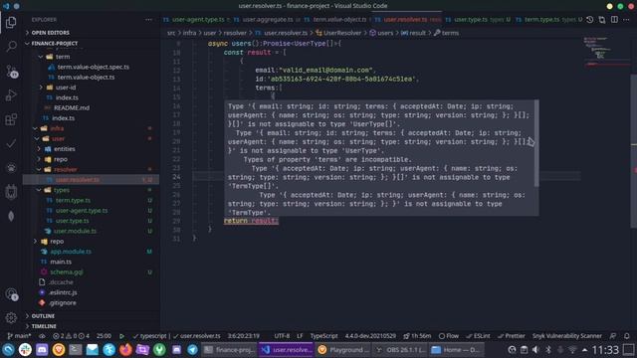Open .eslintrc.js in explorer
The image size is (637, 358).
[91, 292]
